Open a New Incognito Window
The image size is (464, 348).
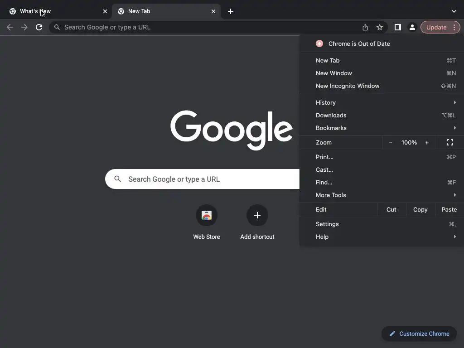[x=382, y=86]
